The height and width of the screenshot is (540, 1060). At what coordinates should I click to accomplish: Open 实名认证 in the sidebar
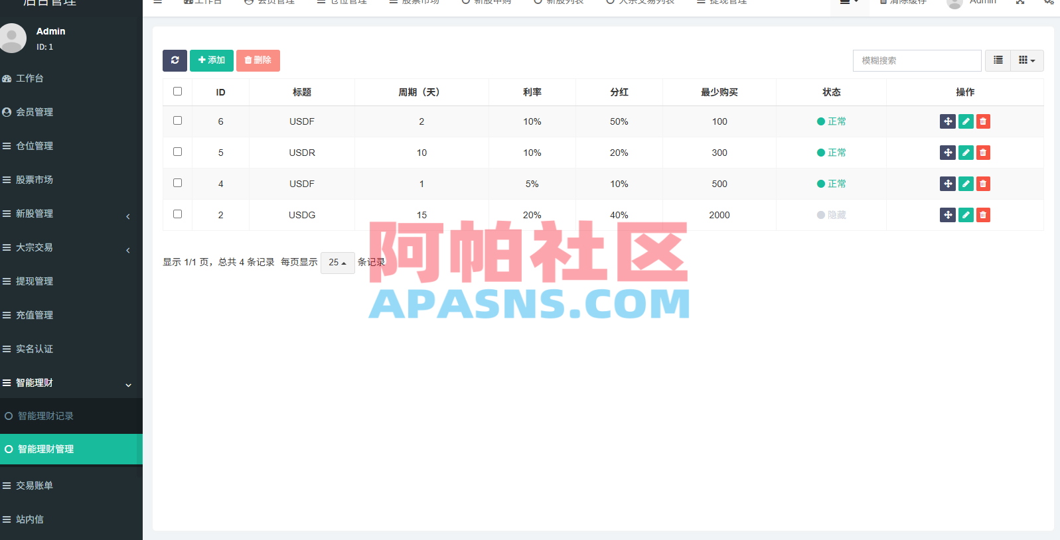coord(71,349)
